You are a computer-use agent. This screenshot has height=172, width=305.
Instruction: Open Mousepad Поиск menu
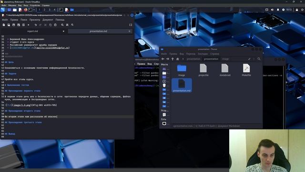pyautogui.click(x=24, y=20)
